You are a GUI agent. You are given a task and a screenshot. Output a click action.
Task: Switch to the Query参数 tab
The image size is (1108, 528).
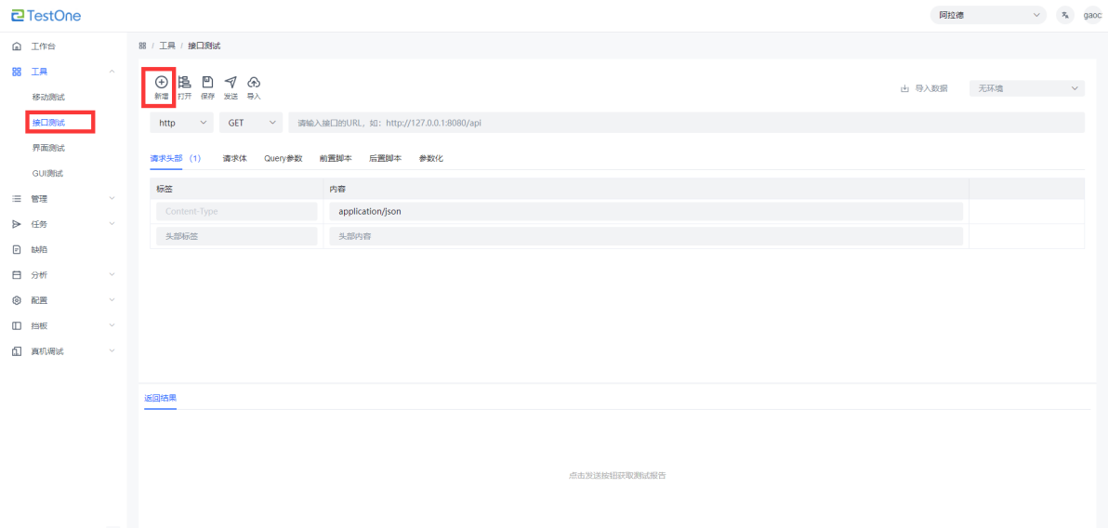pos(283,158)
